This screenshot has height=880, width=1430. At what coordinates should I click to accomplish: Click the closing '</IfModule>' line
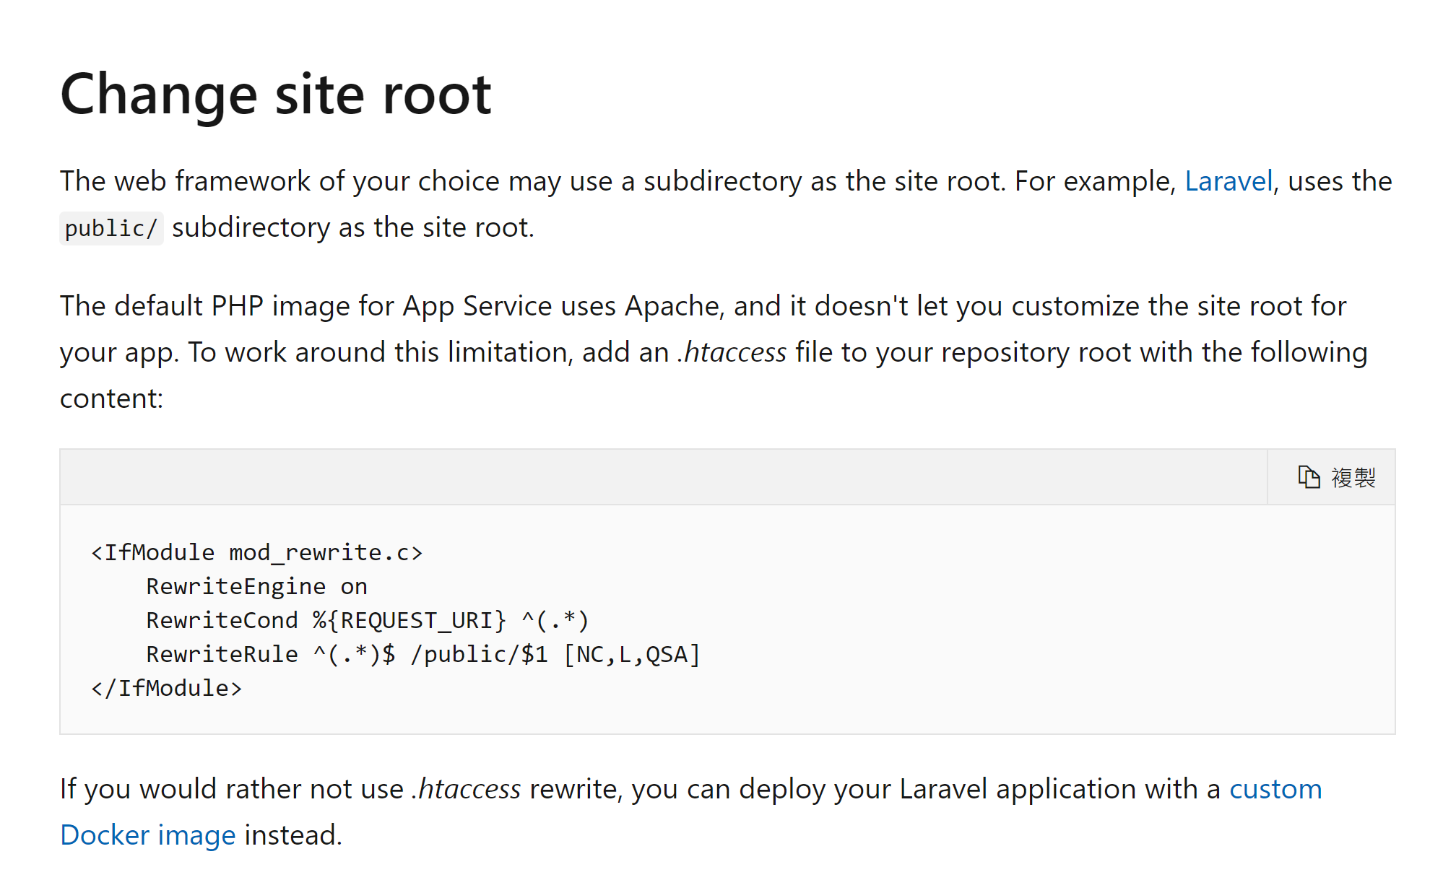(166, 689)
